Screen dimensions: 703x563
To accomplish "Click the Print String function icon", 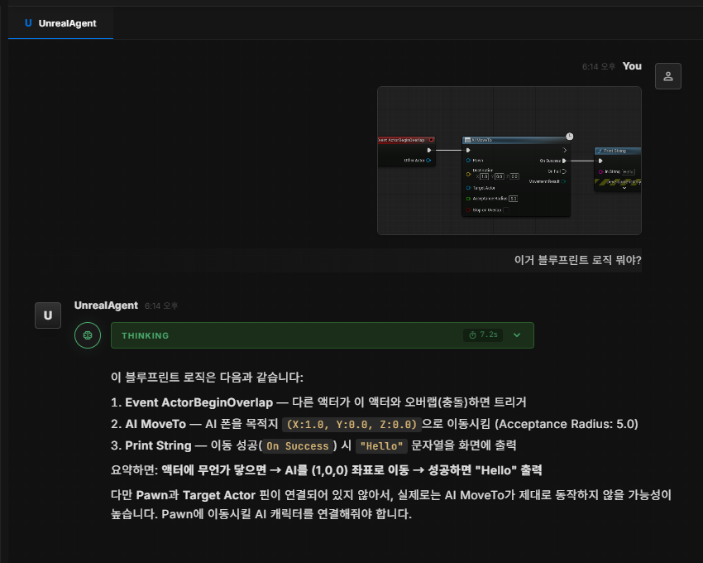I will click(600, 151).
